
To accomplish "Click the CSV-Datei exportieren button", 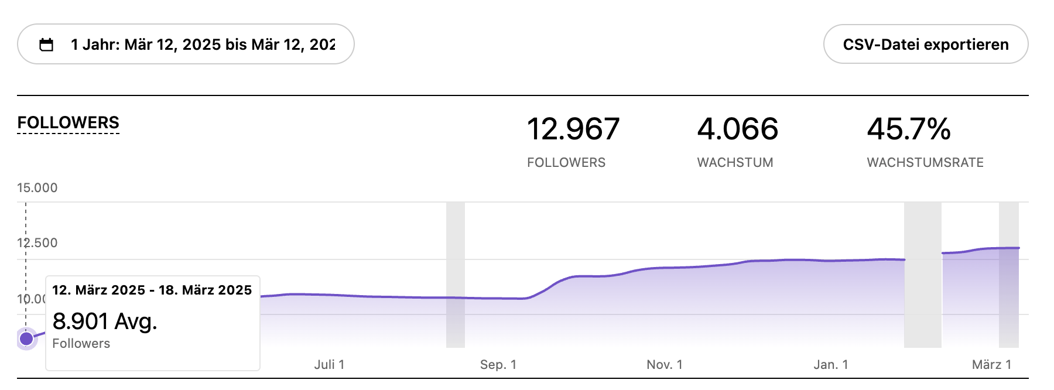I will 925,45.
